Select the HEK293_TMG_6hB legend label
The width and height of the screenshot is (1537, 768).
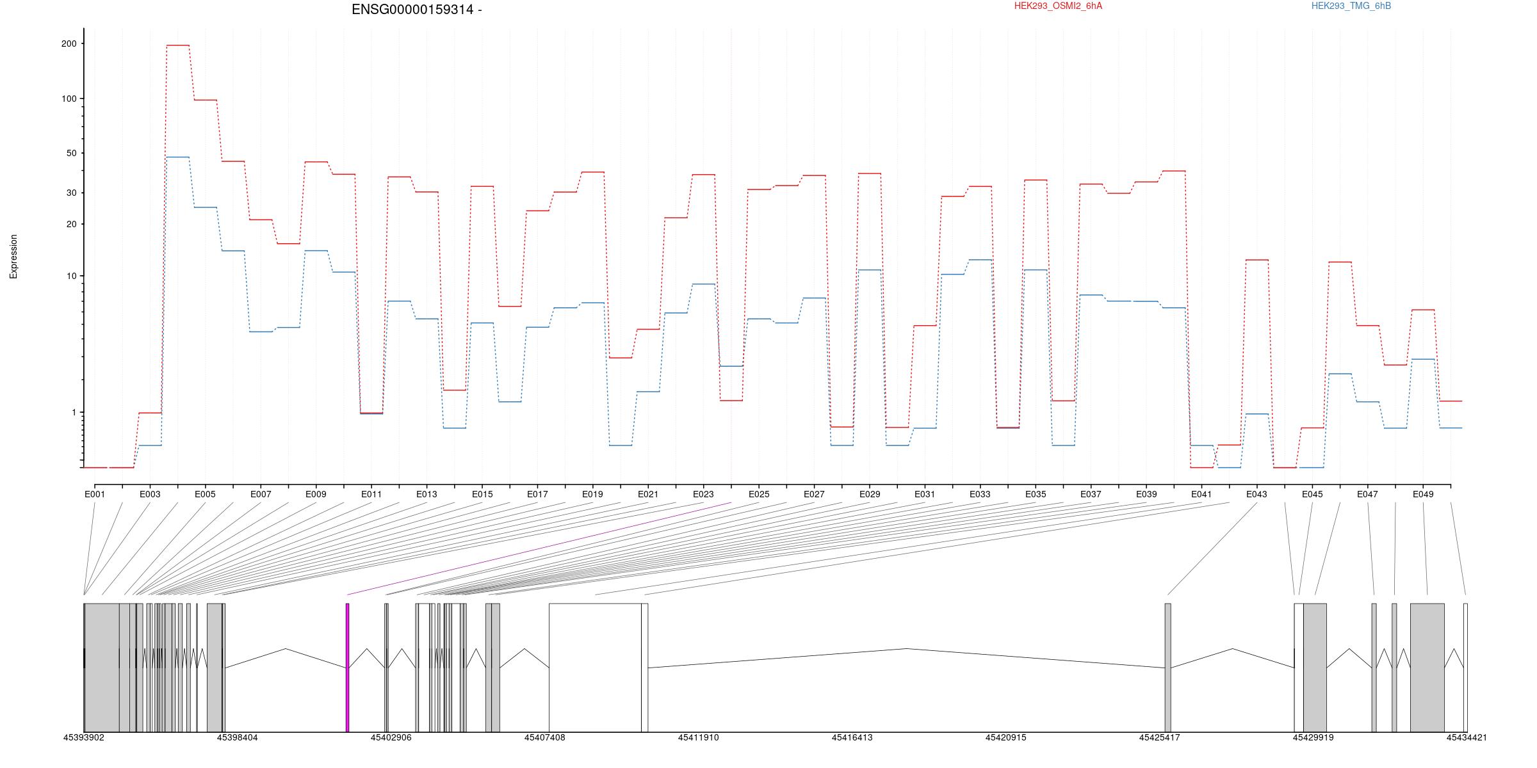pos(1351,6)
